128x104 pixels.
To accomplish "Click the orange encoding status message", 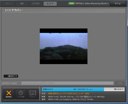I will tap(69, 94).
